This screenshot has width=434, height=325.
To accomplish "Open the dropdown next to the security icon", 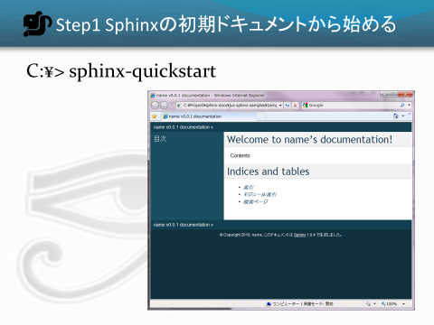I will click(374, 304).
